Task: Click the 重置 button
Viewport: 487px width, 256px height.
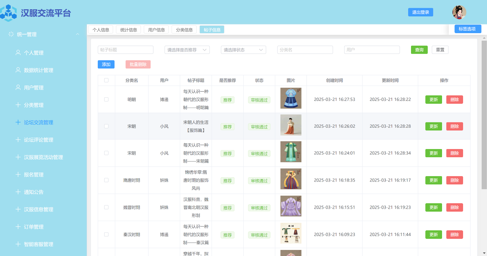Action: coord(440,50)
